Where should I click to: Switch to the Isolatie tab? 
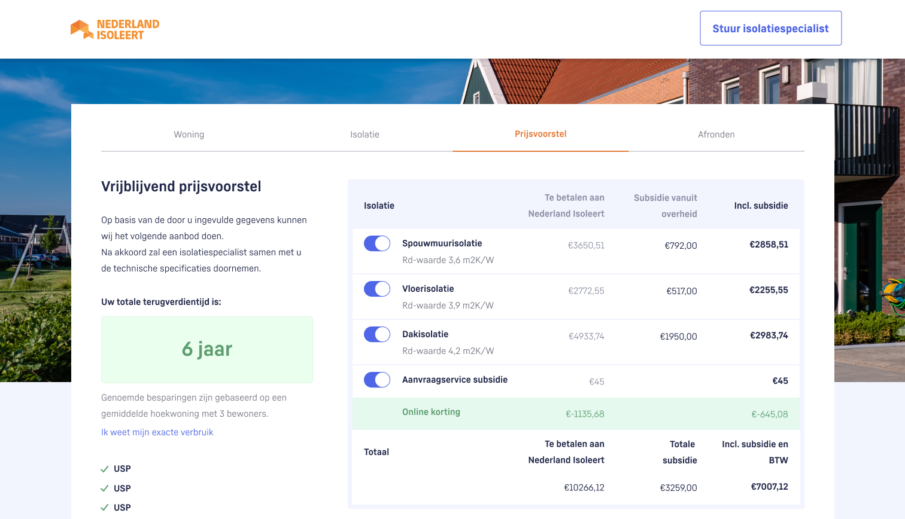tap(365, 135)
